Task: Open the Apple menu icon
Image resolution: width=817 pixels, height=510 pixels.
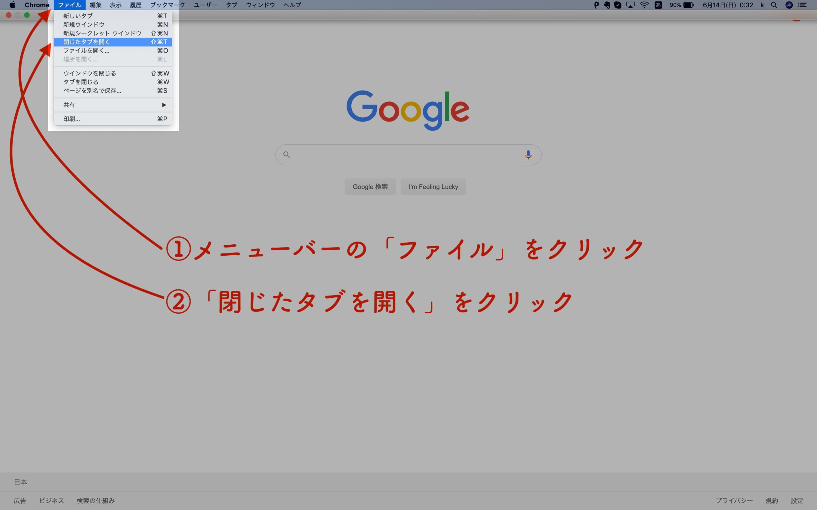Action: pos(12,5)
